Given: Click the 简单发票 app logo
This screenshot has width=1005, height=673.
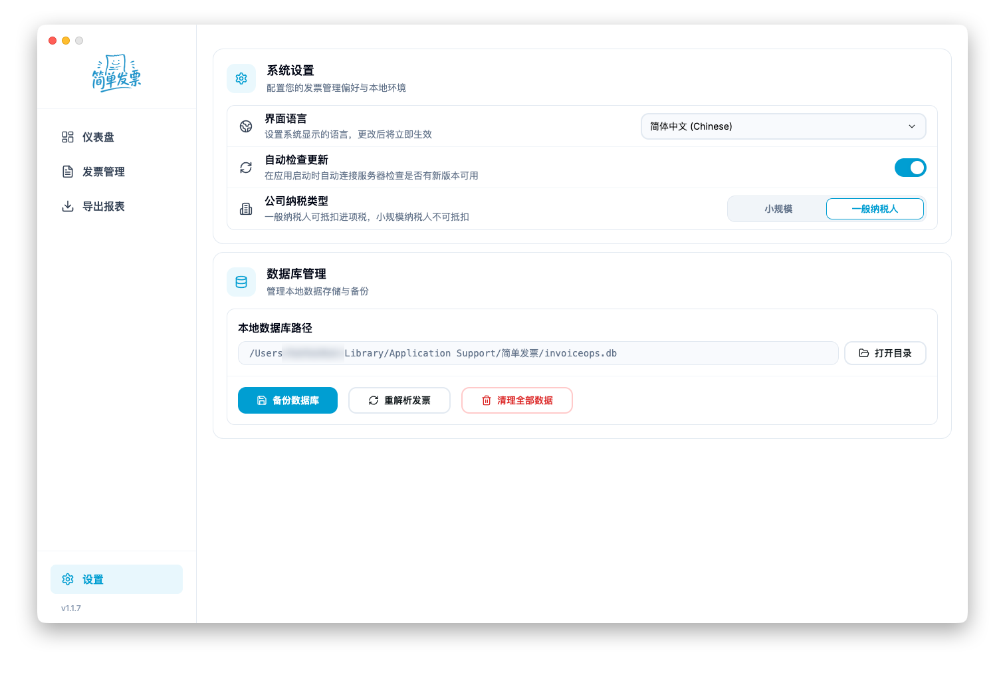Looking at the screenshot, I should click(116, 73).
